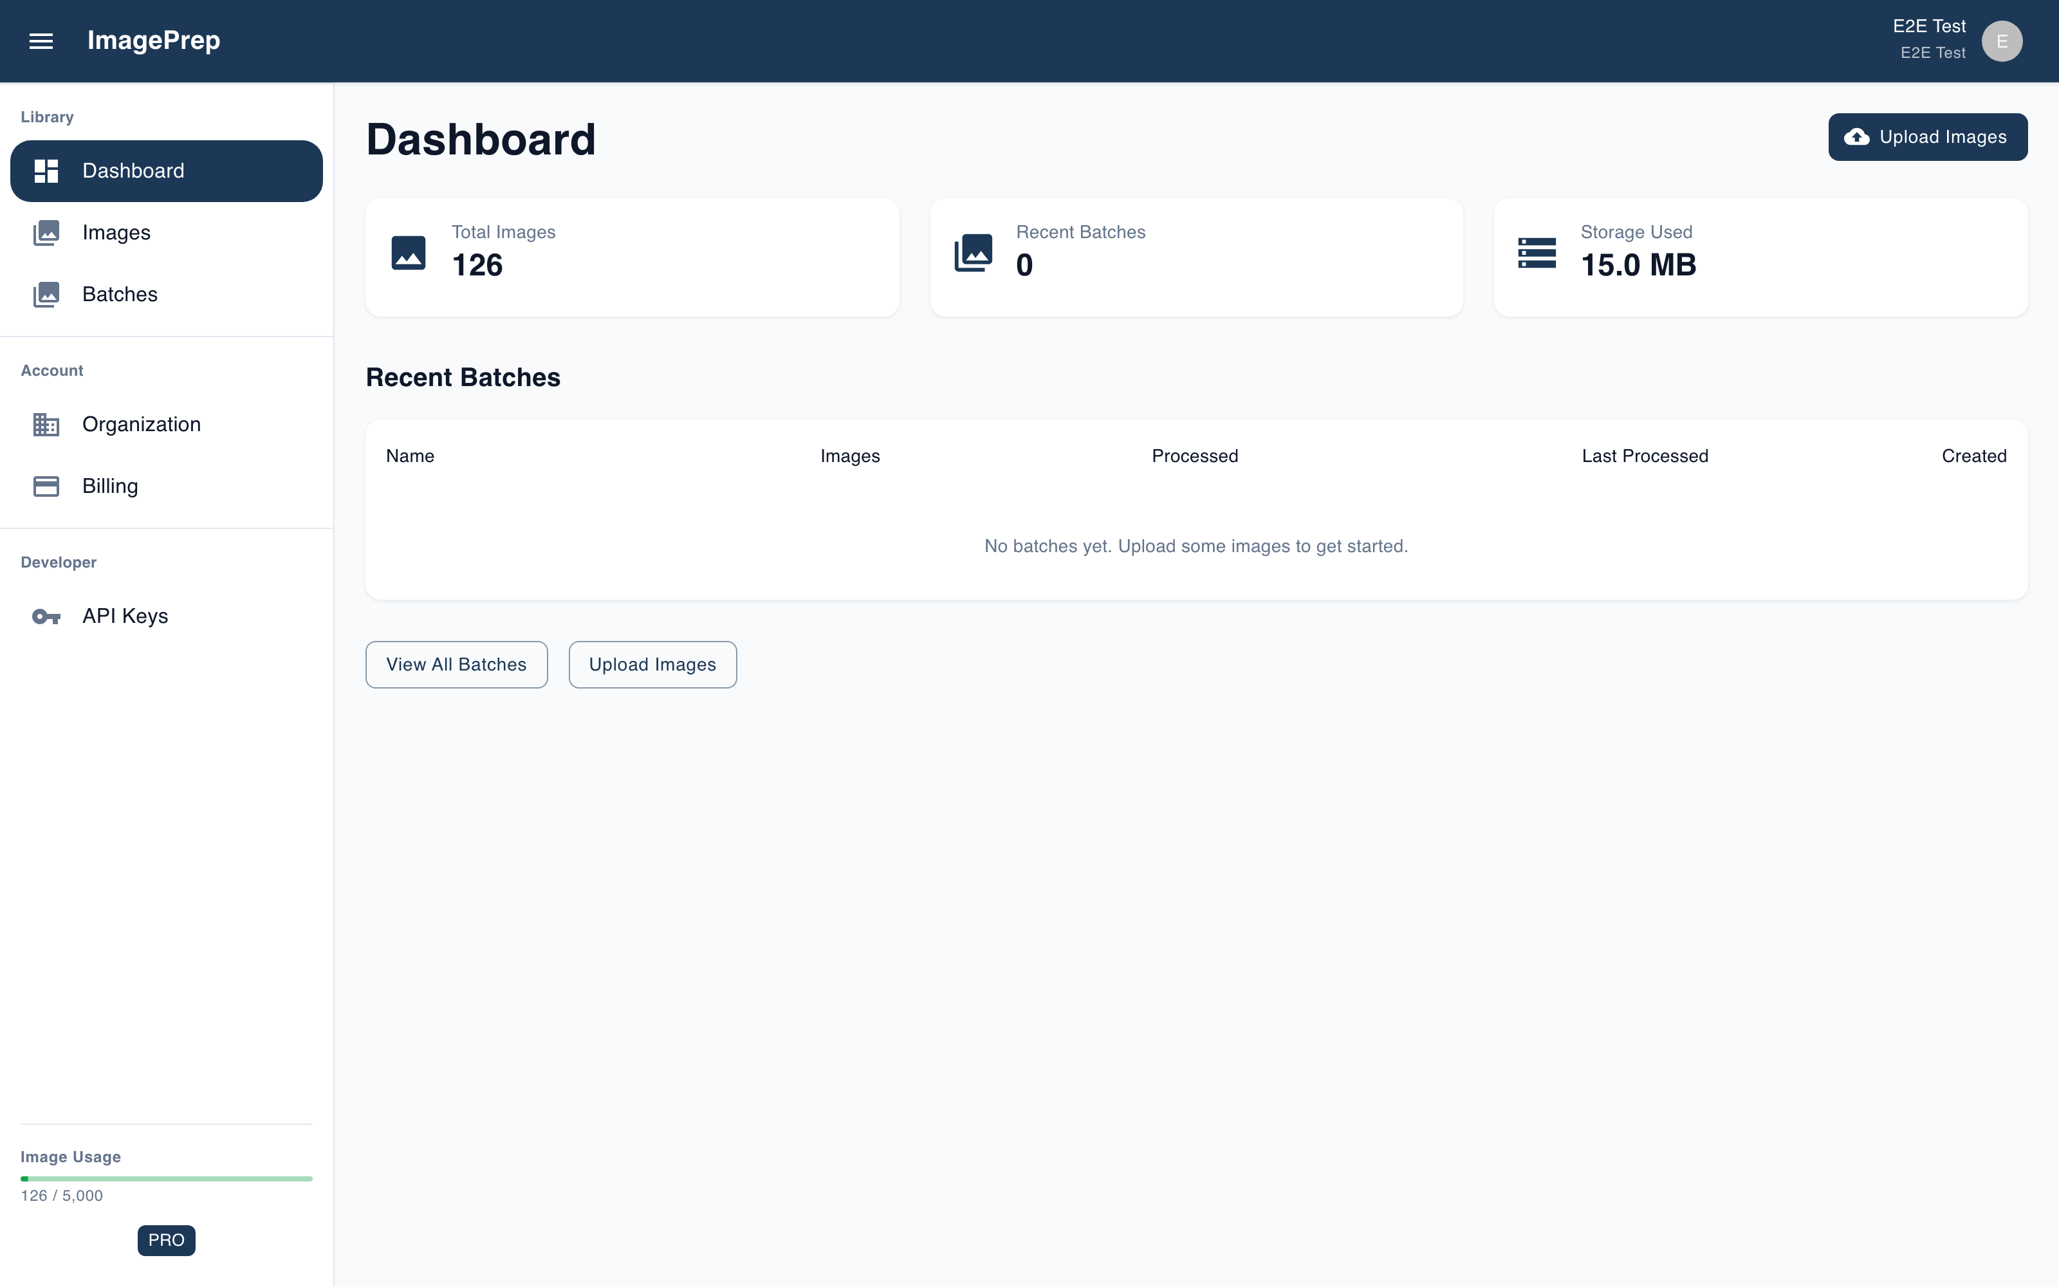The height and width of the screenshot is (1287, 2059).
Task: Click the Total Images picture icon
Action: click(409, 253)
